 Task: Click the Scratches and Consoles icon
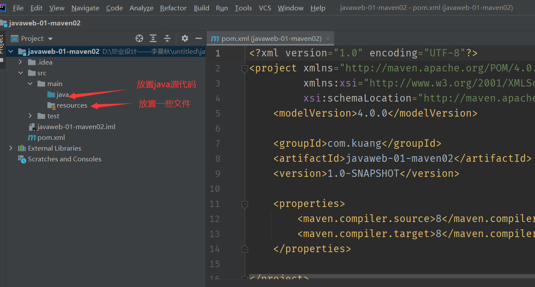tap(22, 159)
